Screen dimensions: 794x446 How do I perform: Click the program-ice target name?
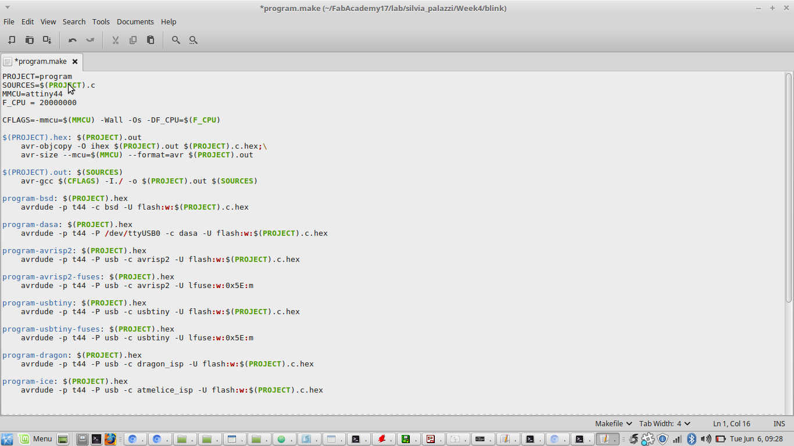pyautogui.click(x=28, y=381)
